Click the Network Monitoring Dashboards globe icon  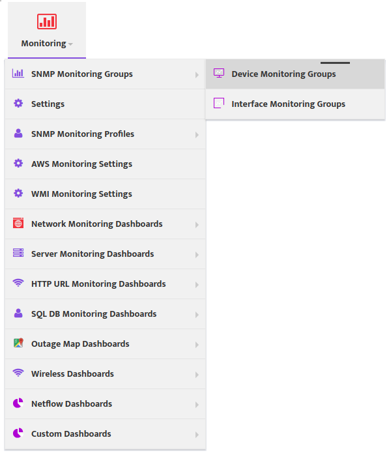pos(18,223)
